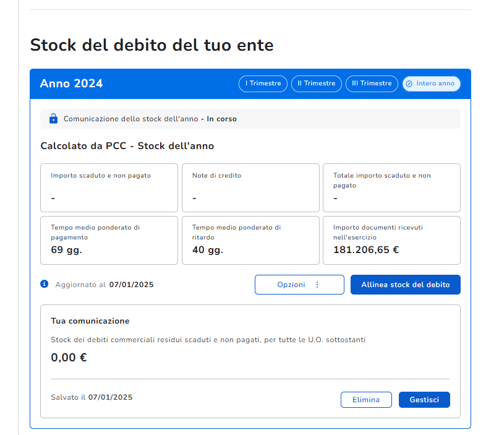Click the blue lock icon beside Comunicazione dello stock
This screenshot has height=435, width=486.
click(53, 119)
